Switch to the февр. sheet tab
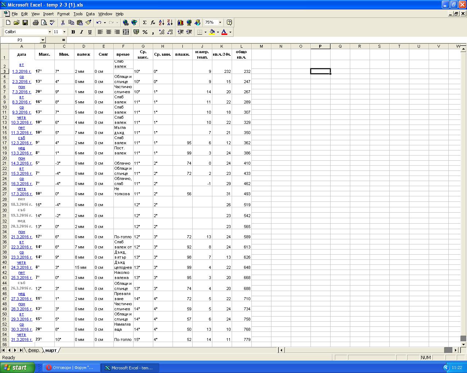Viewport: 467px width, 373px height. [34, 350]
